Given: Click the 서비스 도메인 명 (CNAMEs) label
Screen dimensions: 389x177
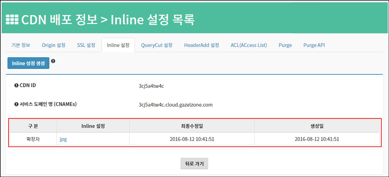Looking at the screenshot, I should point(48,104).
